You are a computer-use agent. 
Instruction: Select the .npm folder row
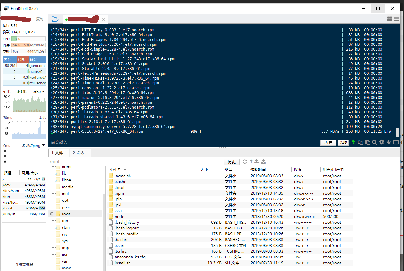pos(230,193)
